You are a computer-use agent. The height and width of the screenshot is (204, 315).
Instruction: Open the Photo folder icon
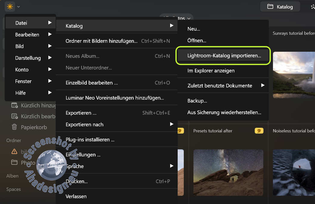[14, 162]
